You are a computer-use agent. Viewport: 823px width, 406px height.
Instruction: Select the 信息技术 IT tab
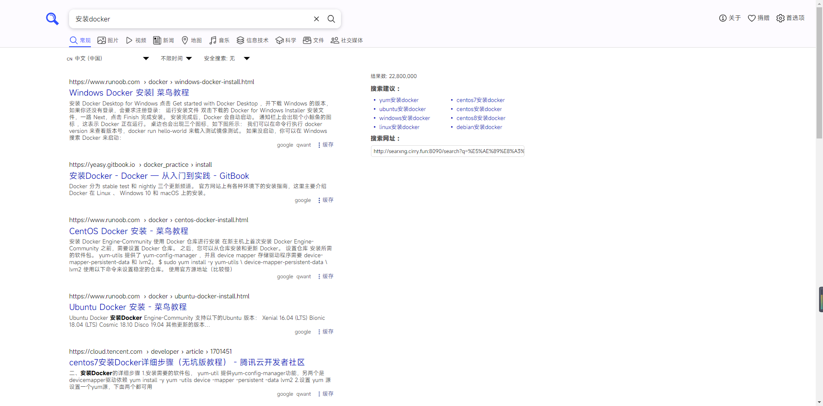tap(253, 40)
